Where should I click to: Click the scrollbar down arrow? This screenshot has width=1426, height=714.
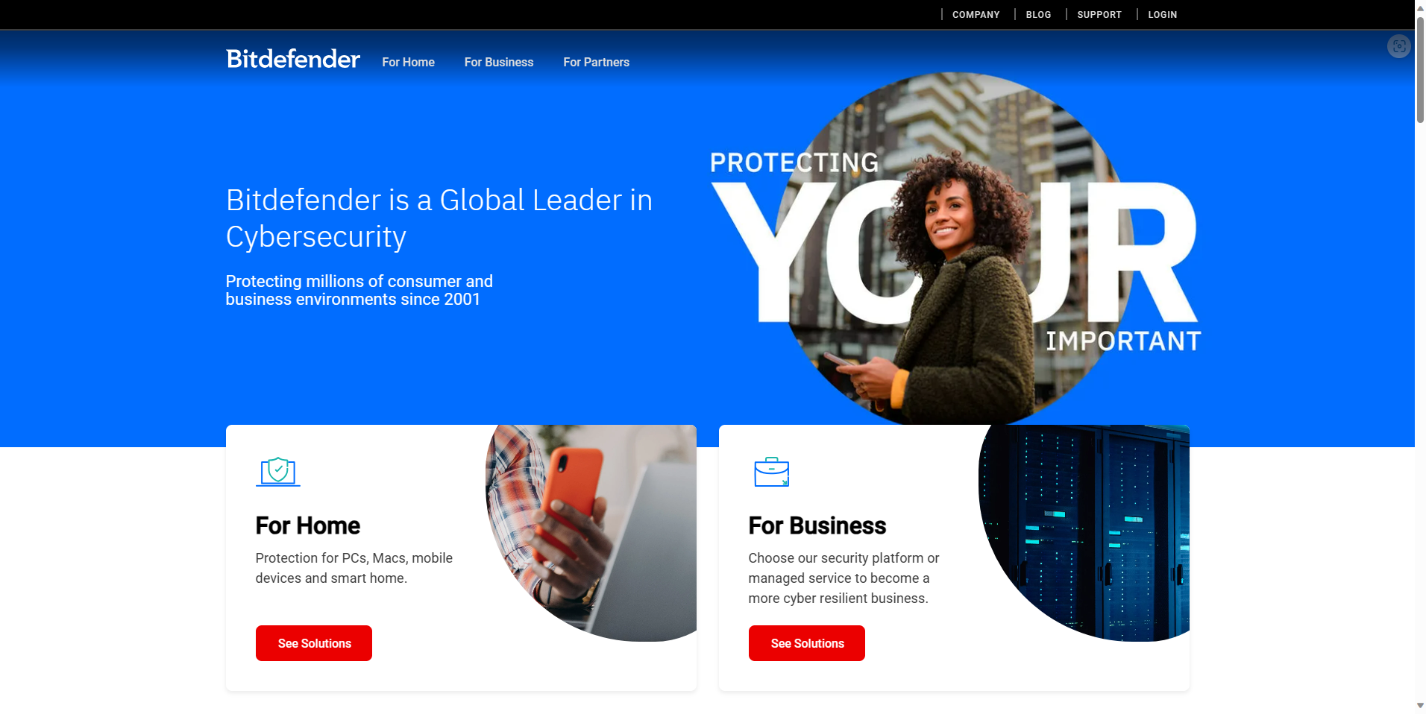[1420, 706]
